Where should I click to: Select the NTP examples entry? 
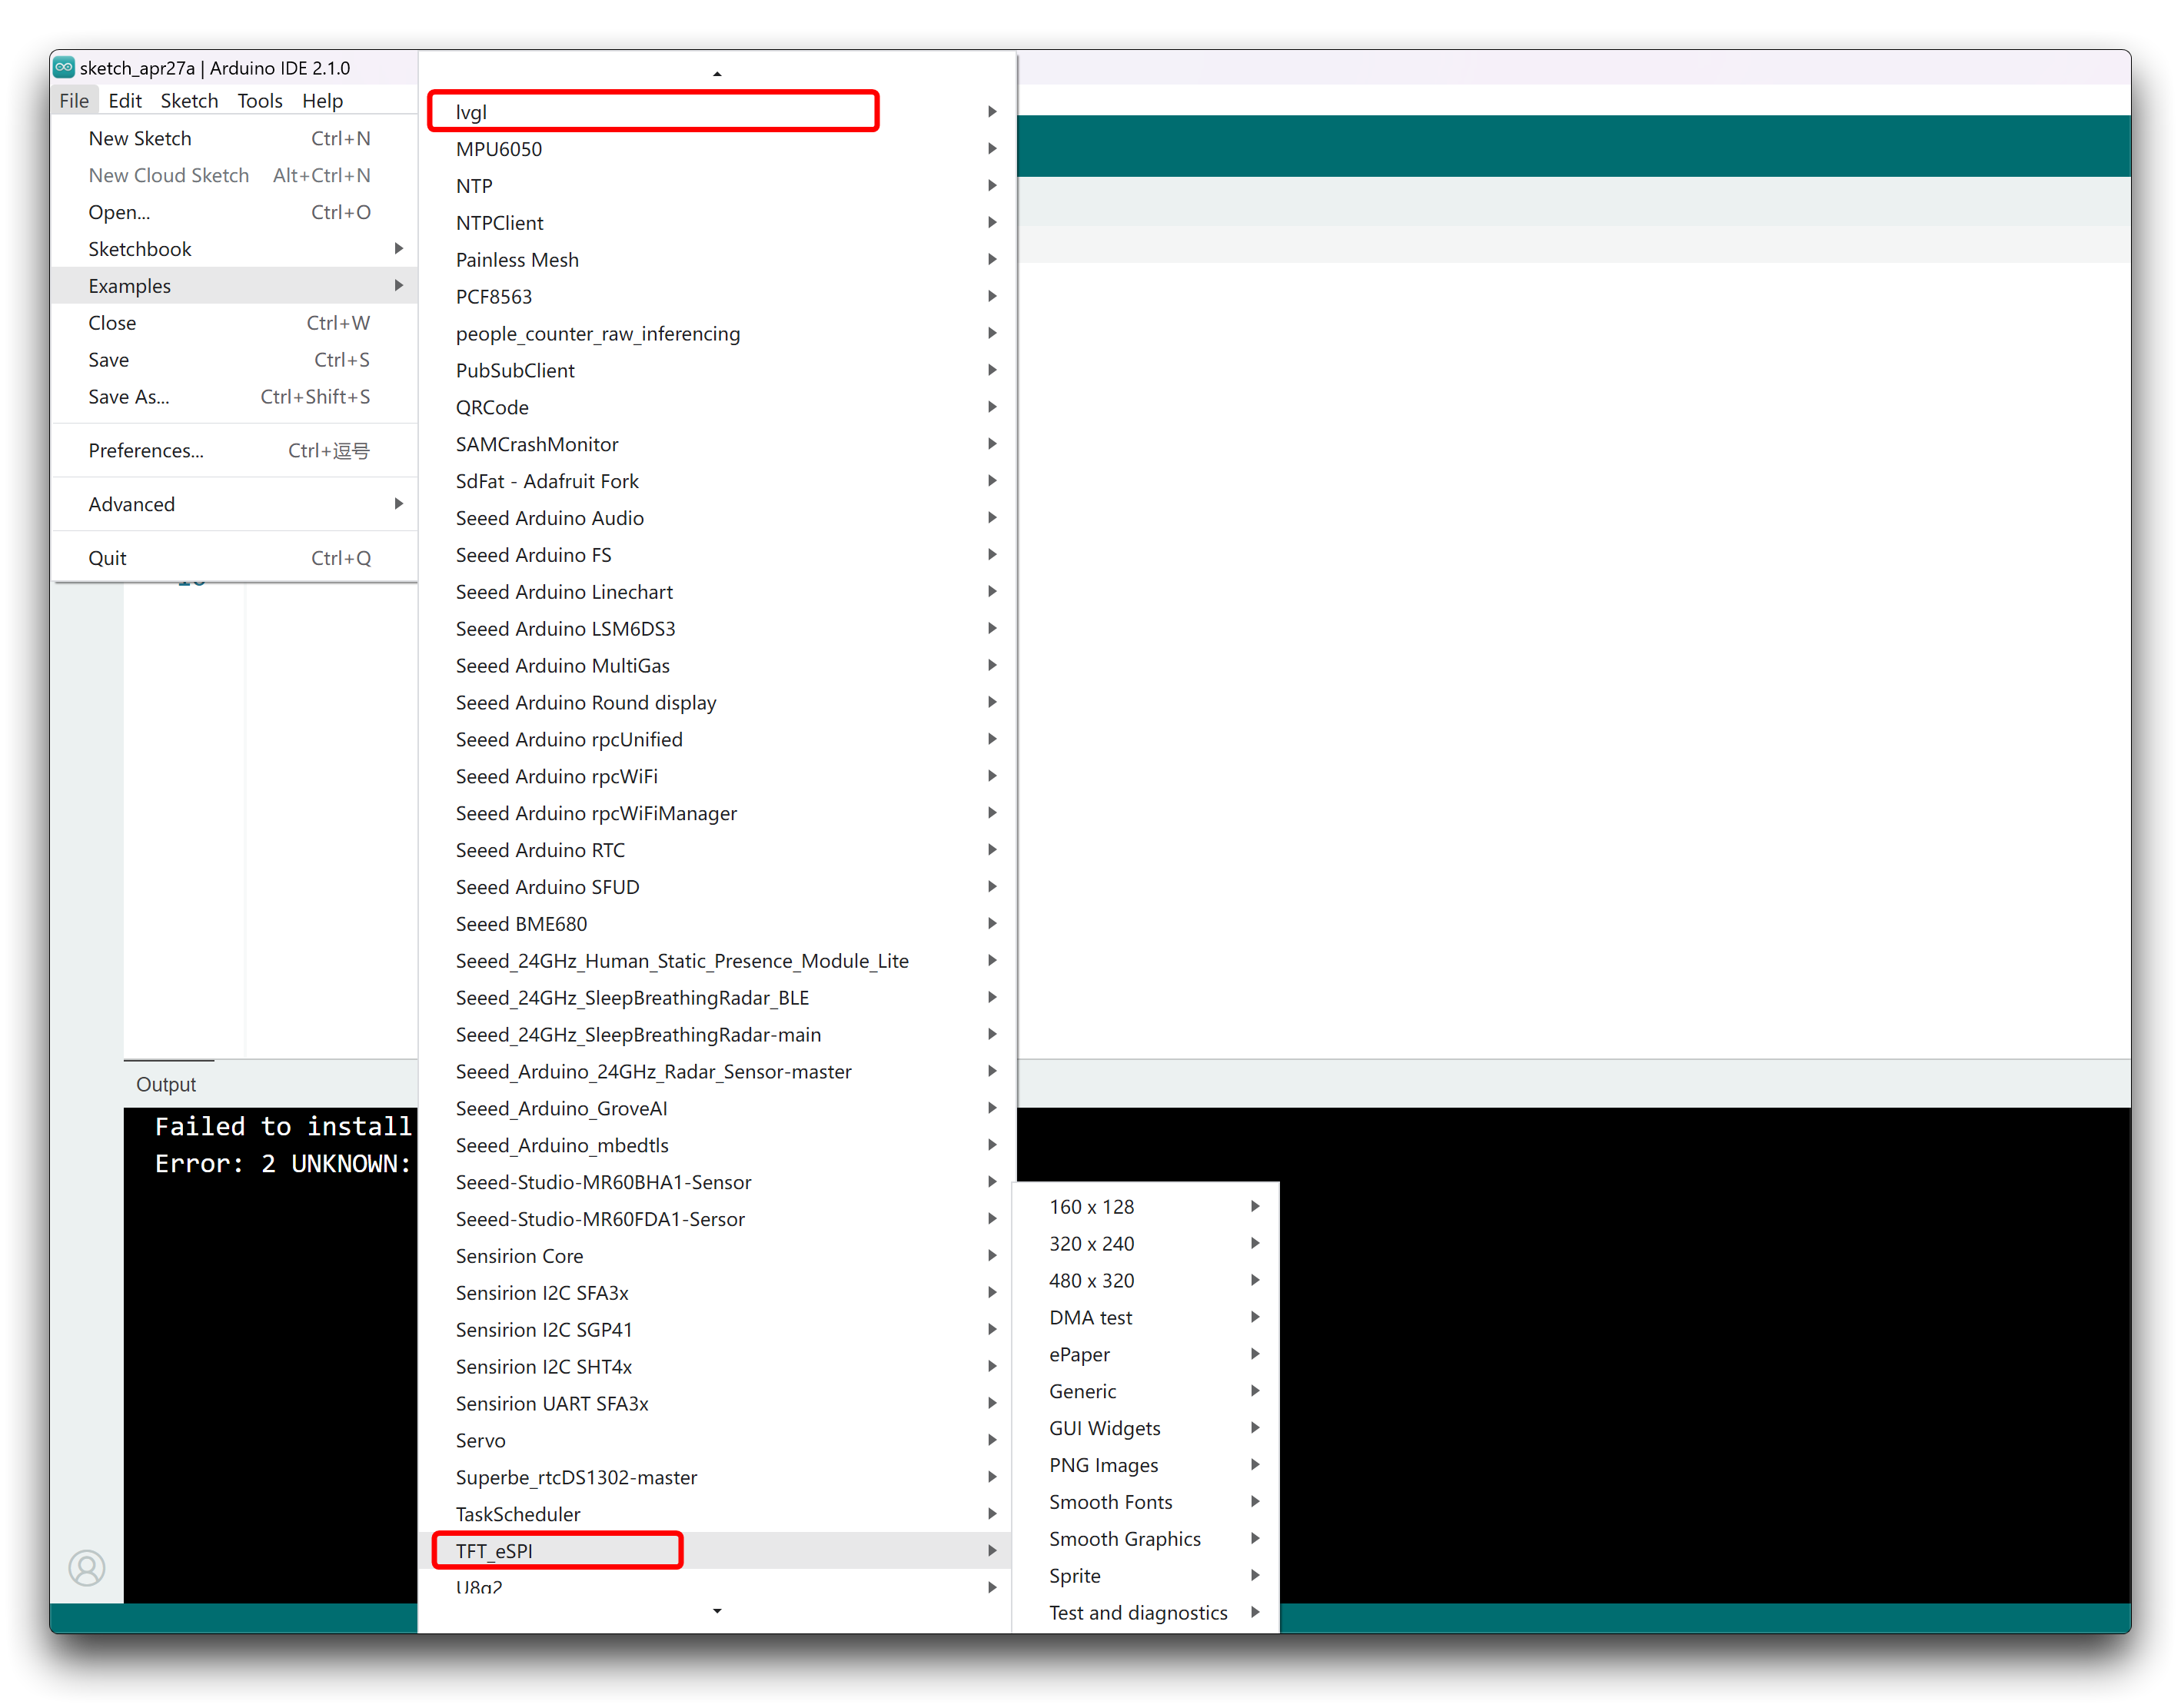click(x=716, y=186)
